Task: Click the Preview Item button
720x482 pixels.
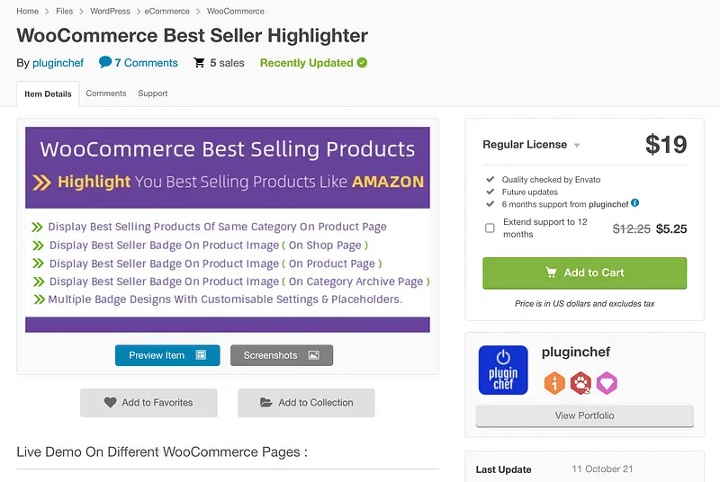Action: point(167,355)
